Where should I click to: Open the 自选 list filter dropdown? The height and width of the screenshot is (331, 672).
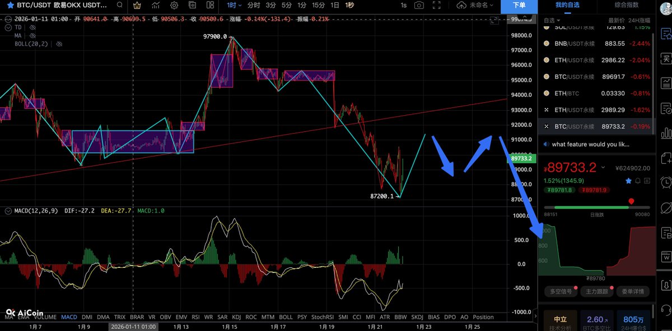[552, 20]
